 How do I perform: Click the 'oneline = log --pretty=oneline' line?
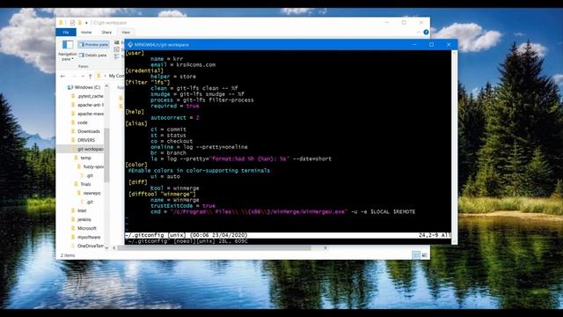coord(199,147)
